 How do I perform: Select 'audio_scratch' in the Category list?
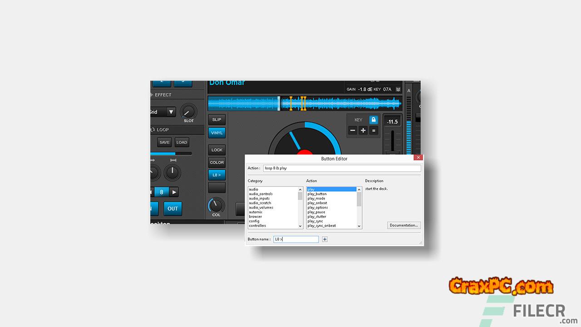260,203
